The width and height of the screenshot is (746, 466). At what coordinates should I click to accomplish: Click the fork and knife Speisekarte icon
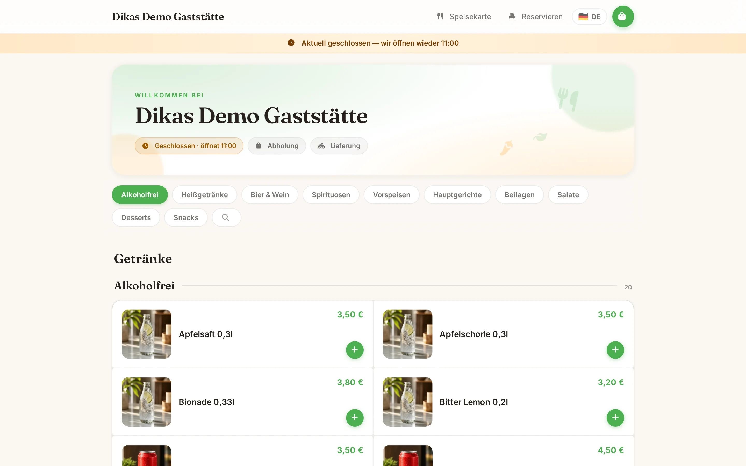440,16
